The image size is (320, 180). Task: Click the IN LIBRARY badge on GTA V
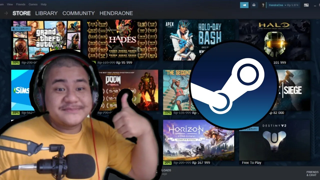click(x=21, y=29)
